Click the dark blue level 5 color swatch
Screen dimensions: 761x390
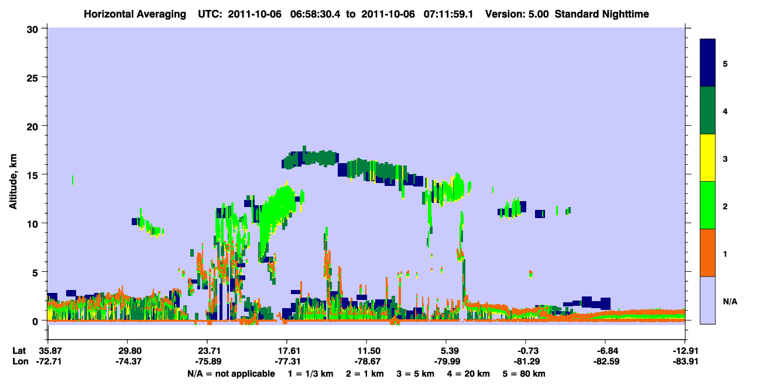pos(708,63)
